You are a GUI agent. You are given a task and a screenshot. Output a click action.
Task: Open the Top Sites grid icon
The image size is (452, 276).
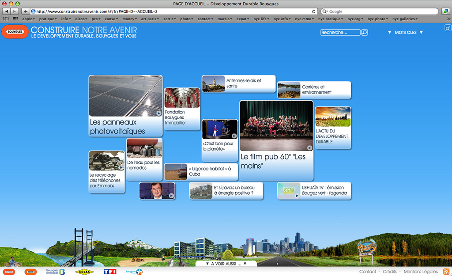point(15,19)
